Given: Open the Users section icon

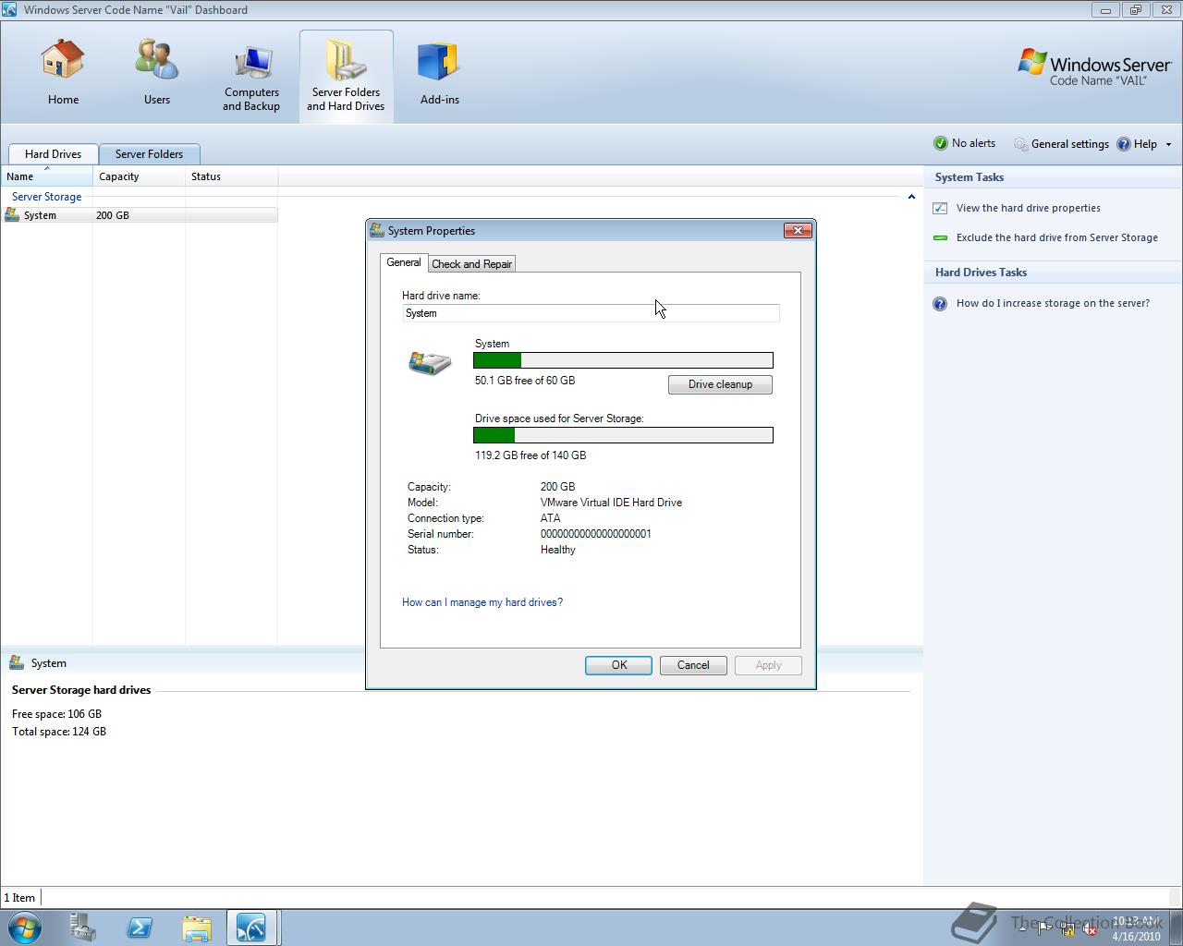Looking at the screenshot, I should click(156, 60).
